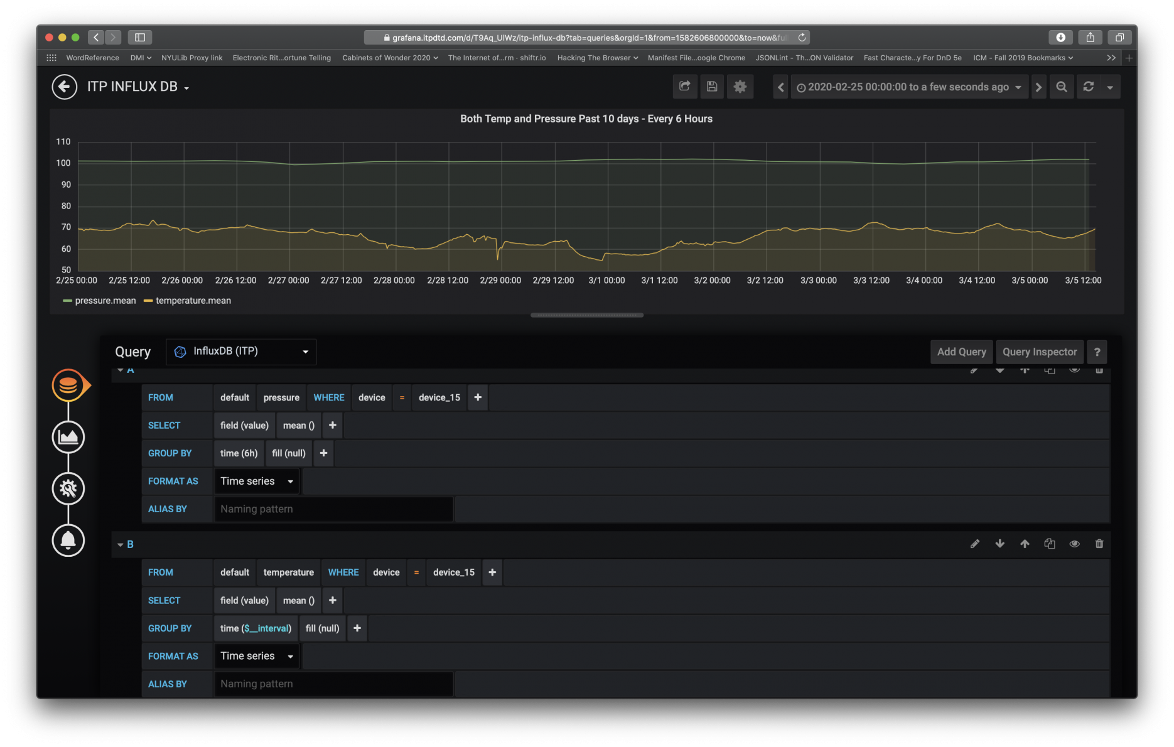Click the save dashboard icon
The image size is (1174, 747).
point(712,87)
